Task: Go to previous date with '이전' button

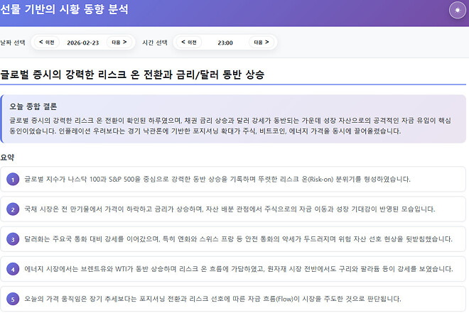Action: click(47, 42)
